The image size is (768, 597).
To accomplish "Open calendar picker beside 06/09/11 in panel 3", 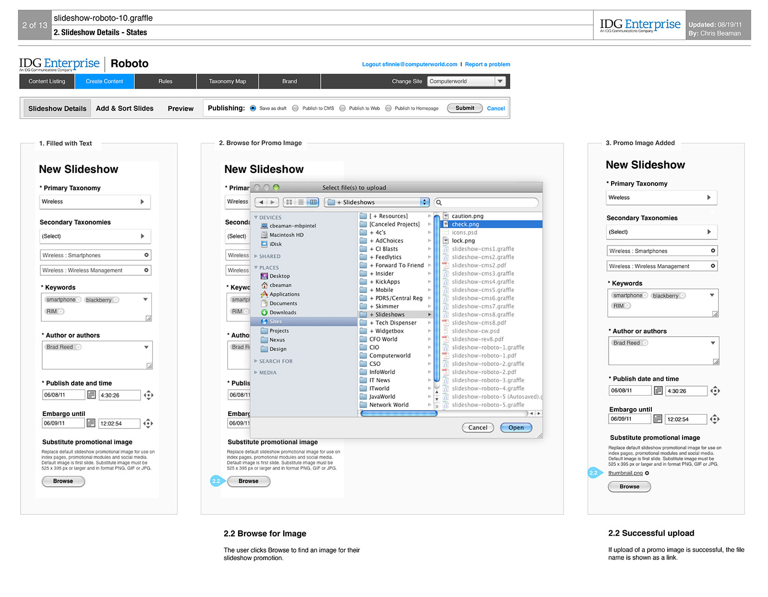I will pyautogui.click(x=658, y=419).
